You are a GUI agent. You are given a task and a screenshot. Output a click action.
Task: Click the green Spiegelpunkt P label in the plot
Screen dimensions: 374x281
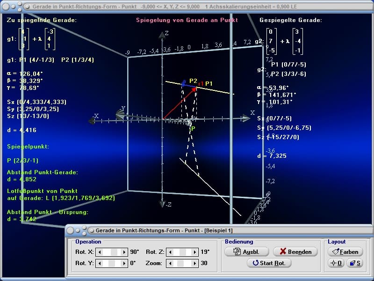click(x=193, y=129)
